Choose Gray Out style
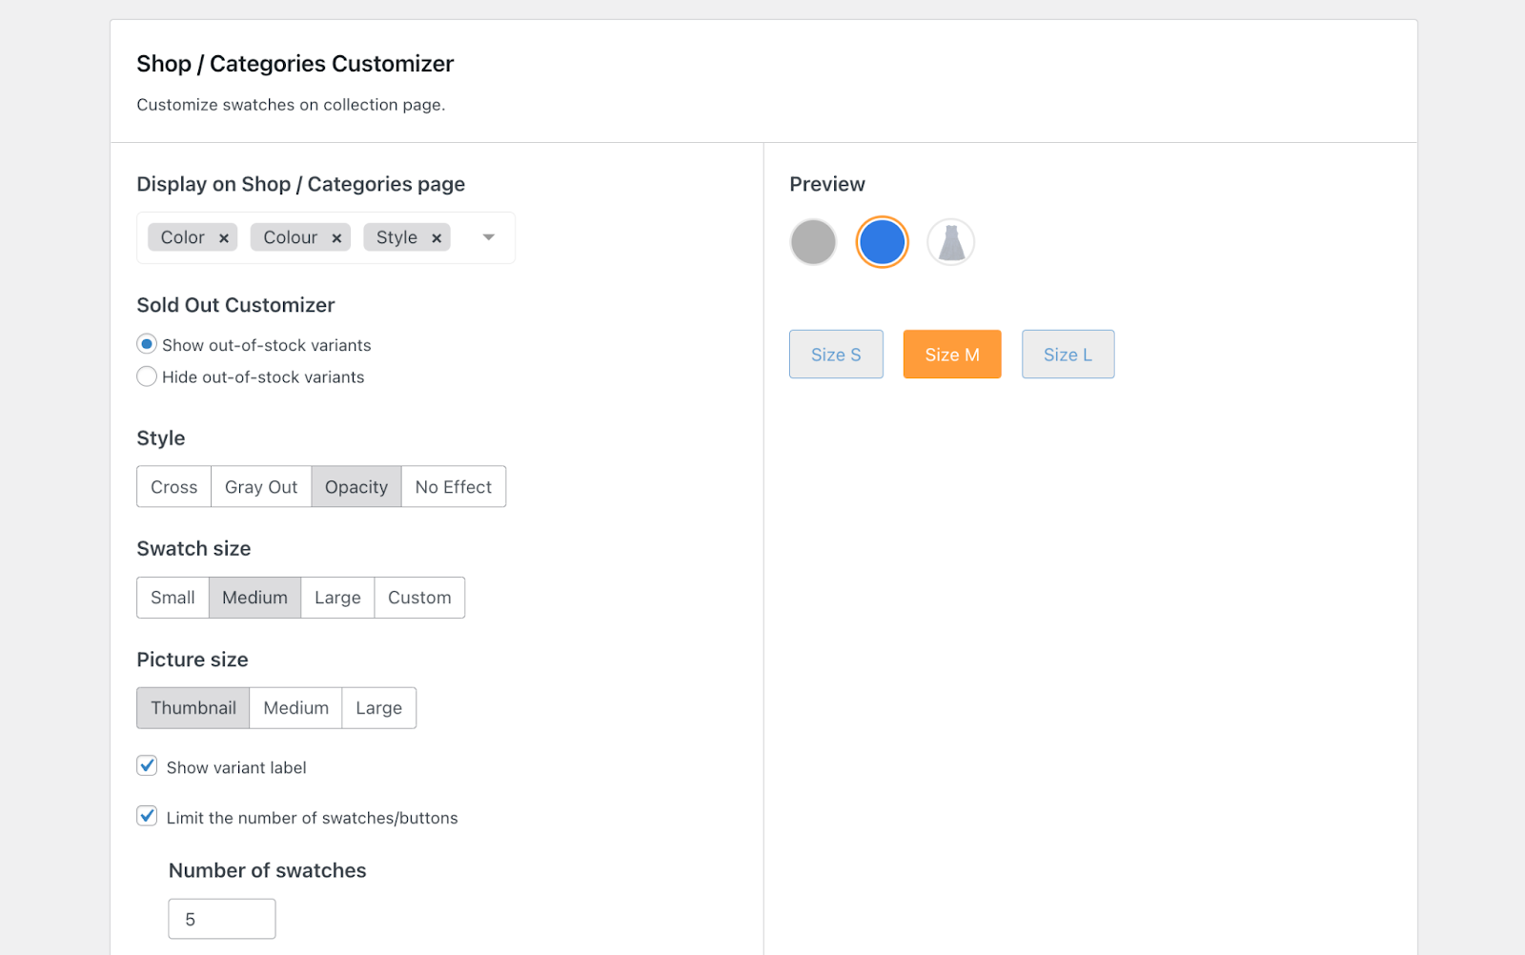Screen dimensions: 1525x955 click(x=261, y=487)
